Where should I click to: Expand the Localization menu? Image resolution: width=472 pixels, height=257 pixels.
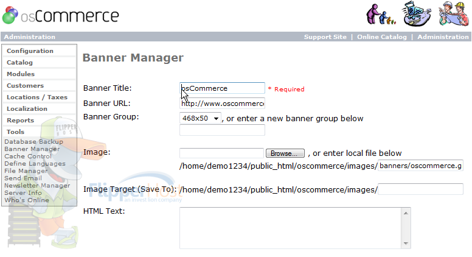pos(39,108)
